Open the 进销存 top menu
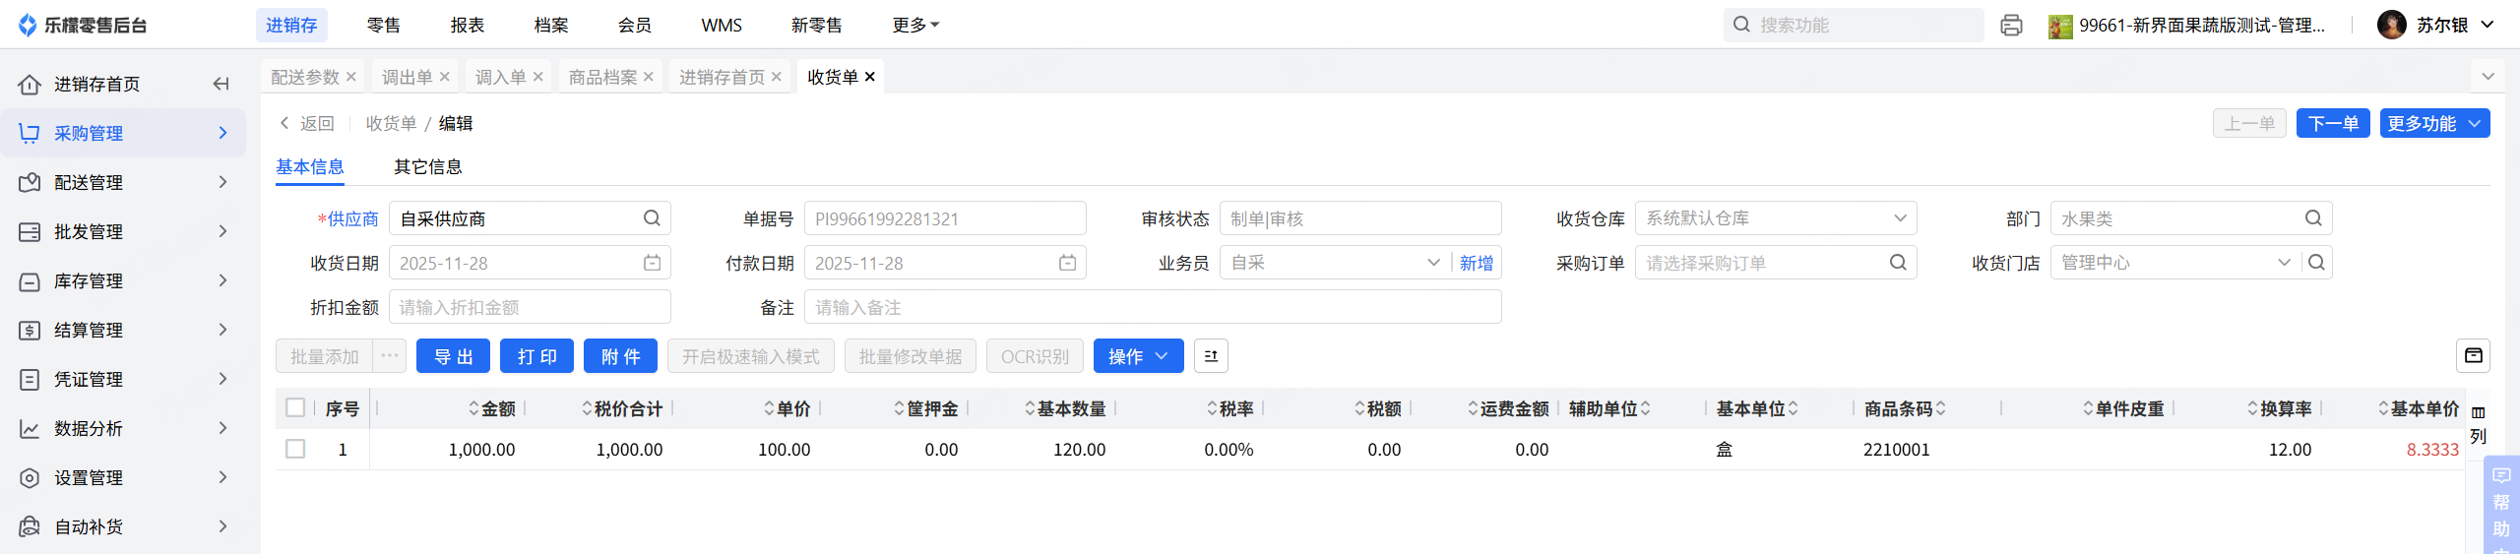 pyautogui.click(x=291, y=25)
